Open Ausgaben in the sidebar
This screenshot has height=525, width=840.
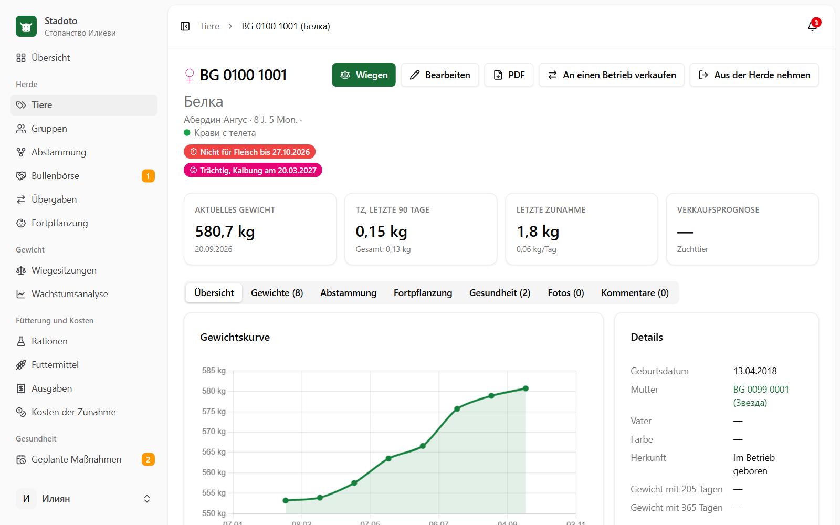[x=84, y=388]
